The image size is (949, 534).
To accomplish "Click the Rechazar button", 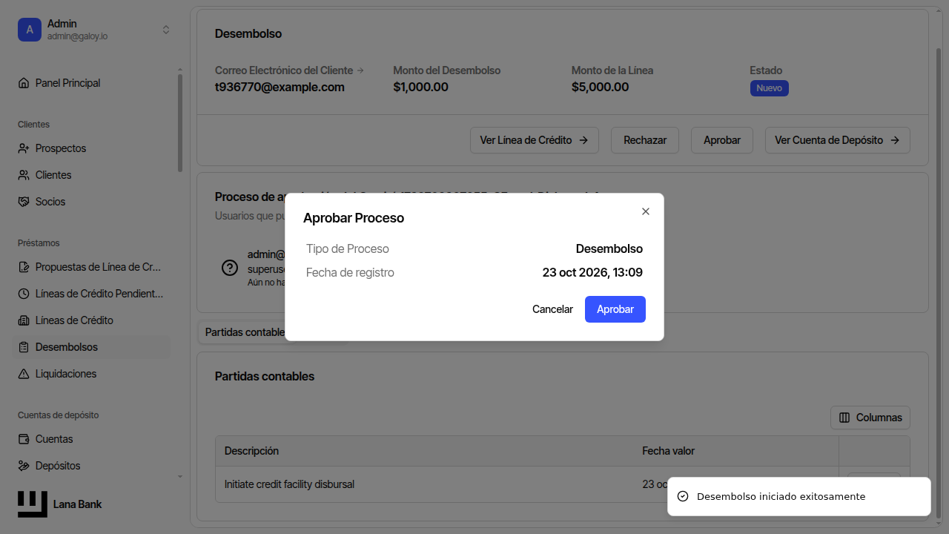I will 645,140.
